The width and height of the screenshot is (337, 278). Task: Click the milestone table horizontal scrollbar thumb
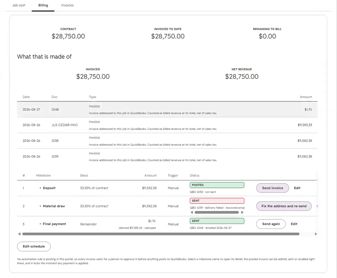click(x=161, y=234)
